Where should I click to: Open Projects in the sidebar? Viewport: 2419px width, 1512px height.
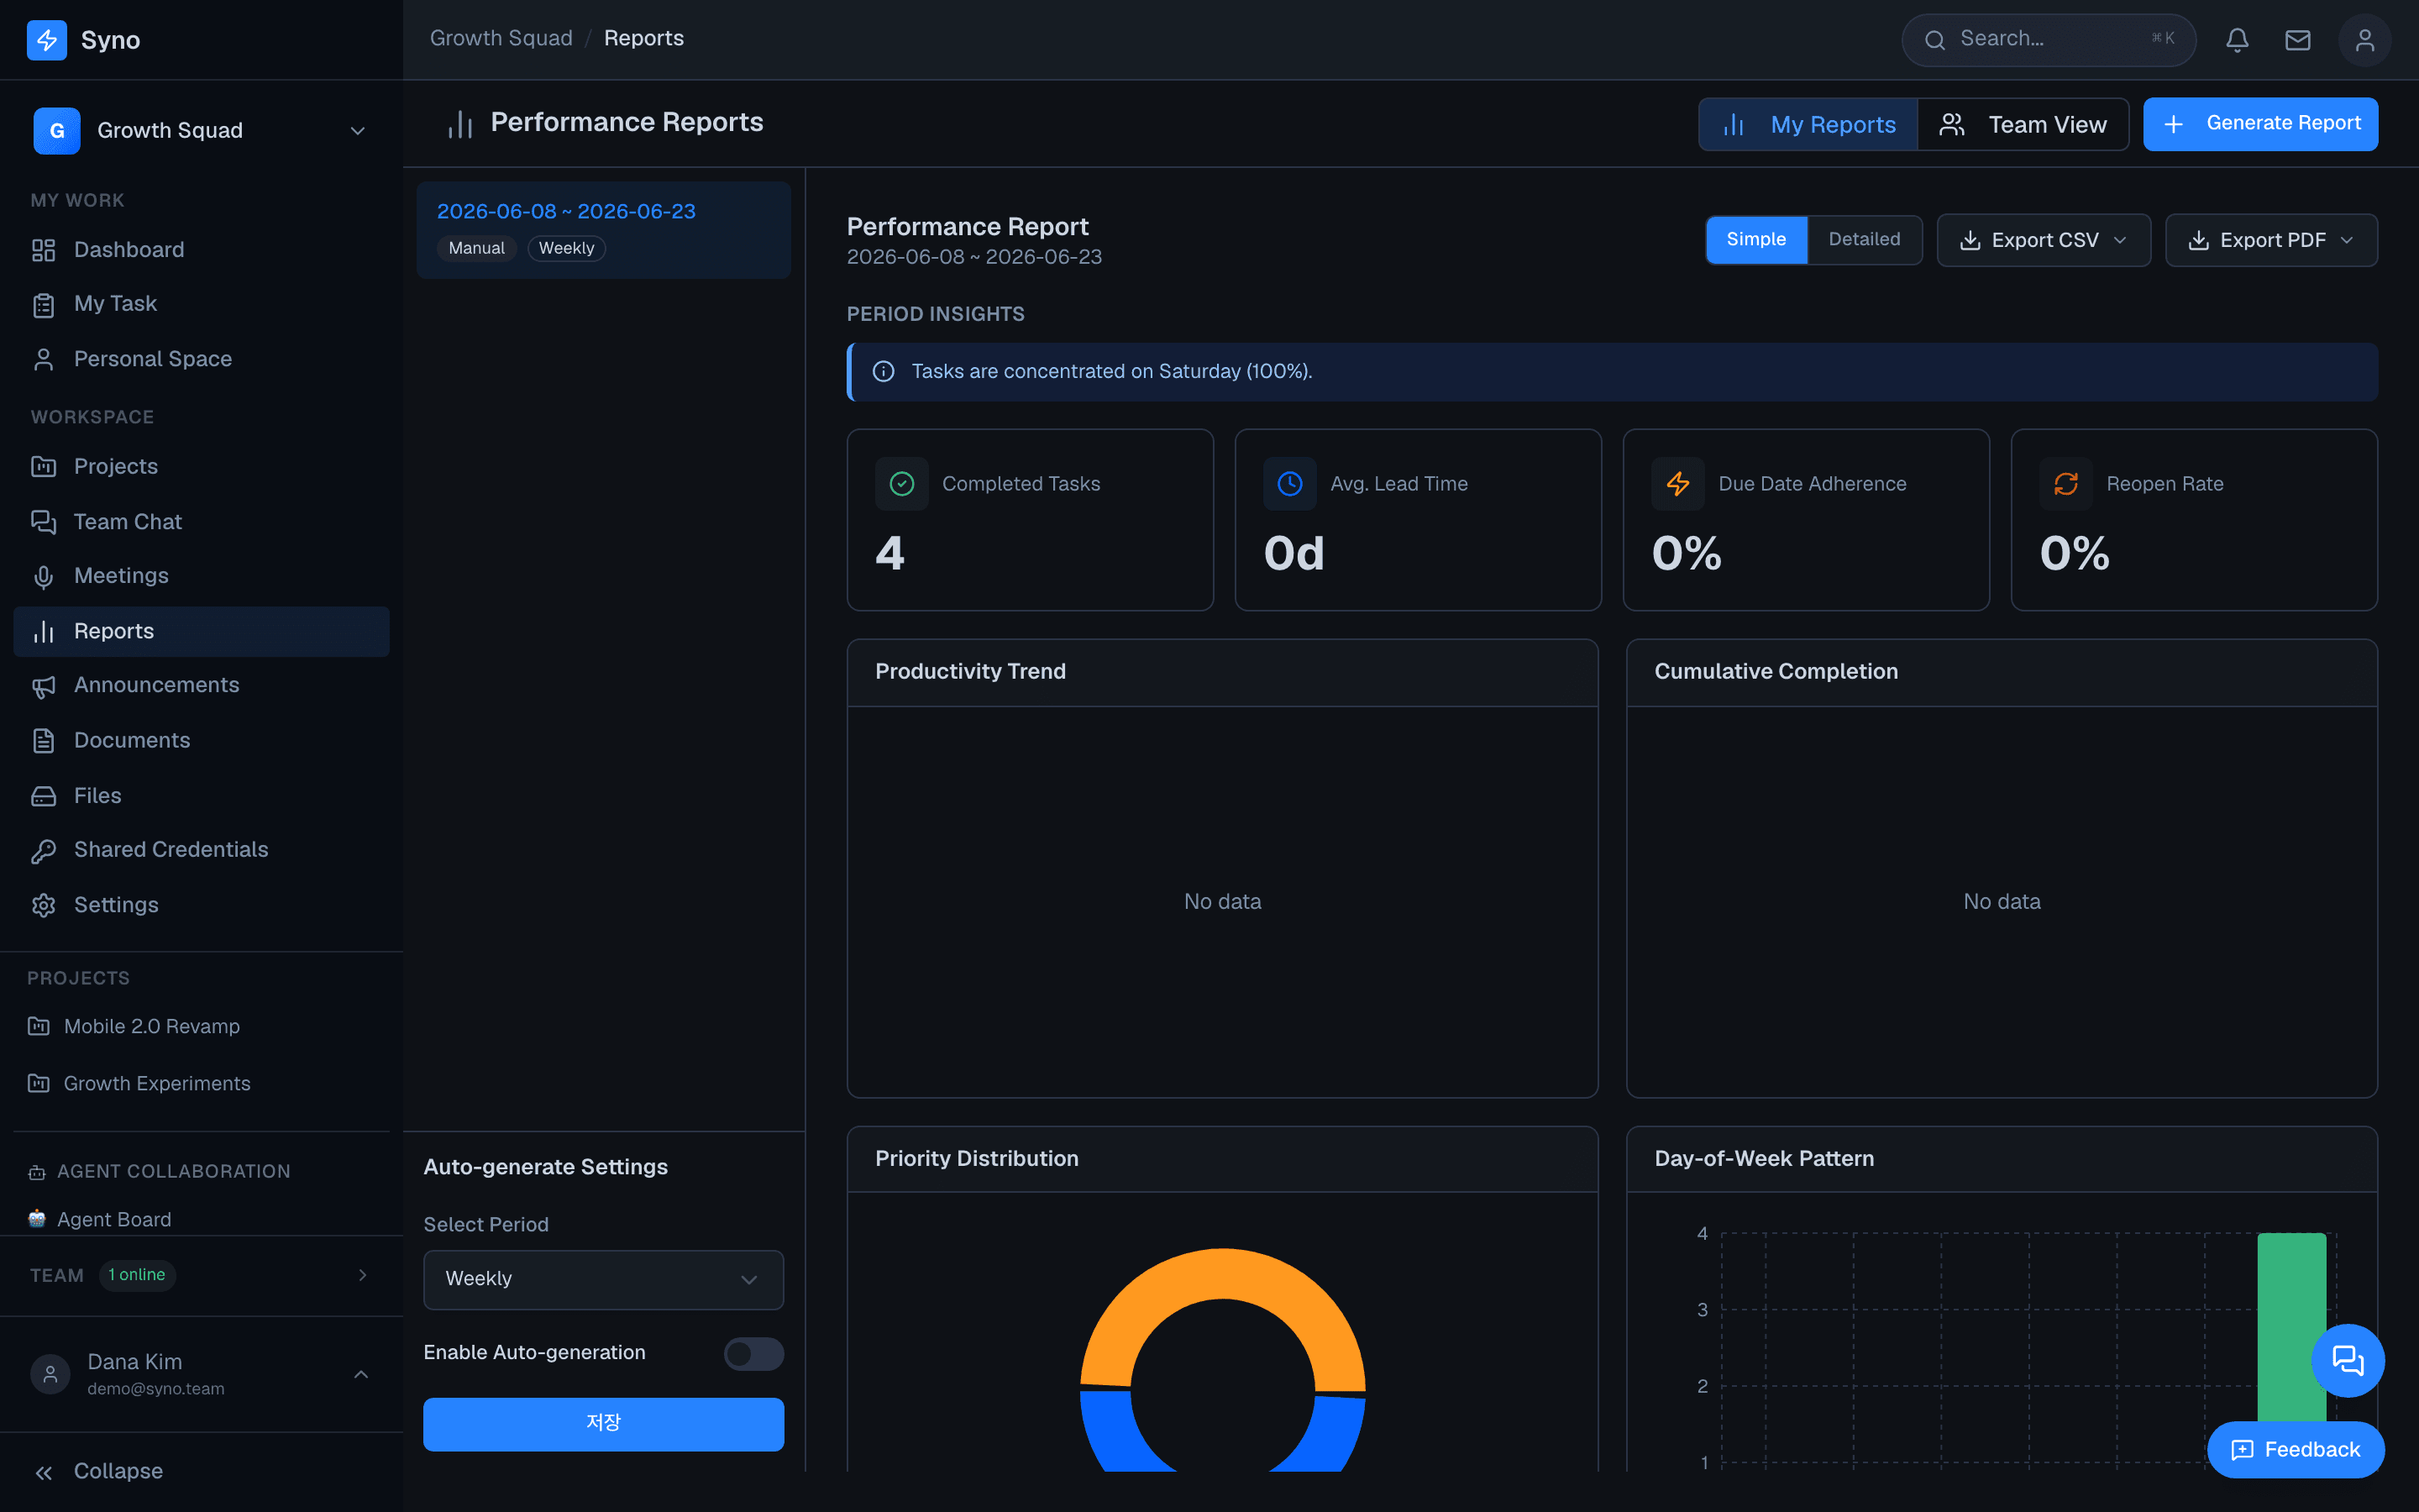[x=202, y=467]
